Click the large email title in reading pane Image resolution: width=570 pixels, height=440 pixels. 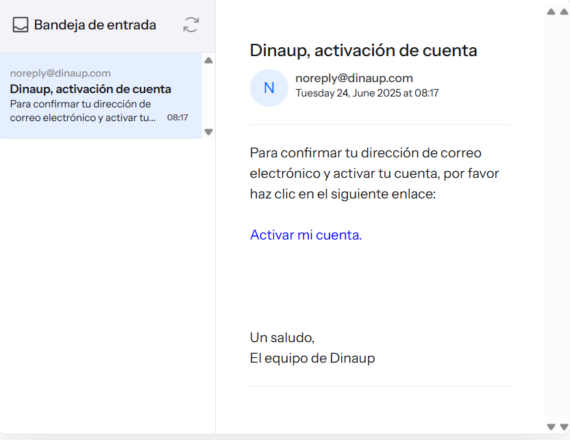pos(363,50)
